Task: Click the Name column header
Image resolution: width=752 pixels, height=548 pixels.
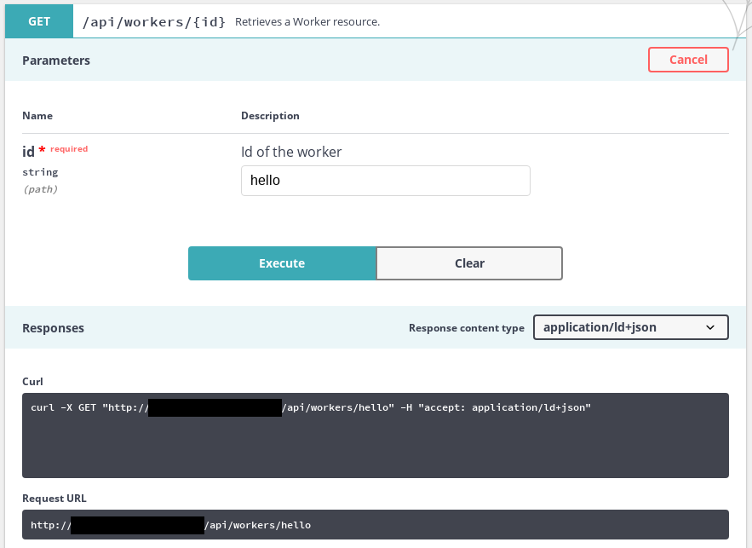Action: point(37,116)
